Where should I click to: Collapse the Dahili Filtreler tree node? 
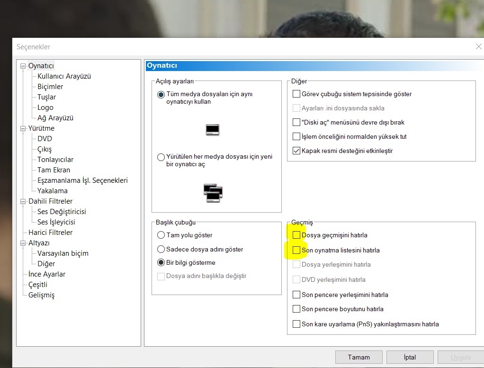[23, 201]
